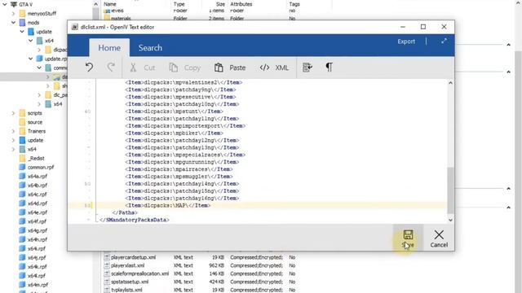This screenshot has height=293, width=522.
Task: Click the line with dlcpacks:\MAP\
Action: pyautogui.click(x=168, y=206)
